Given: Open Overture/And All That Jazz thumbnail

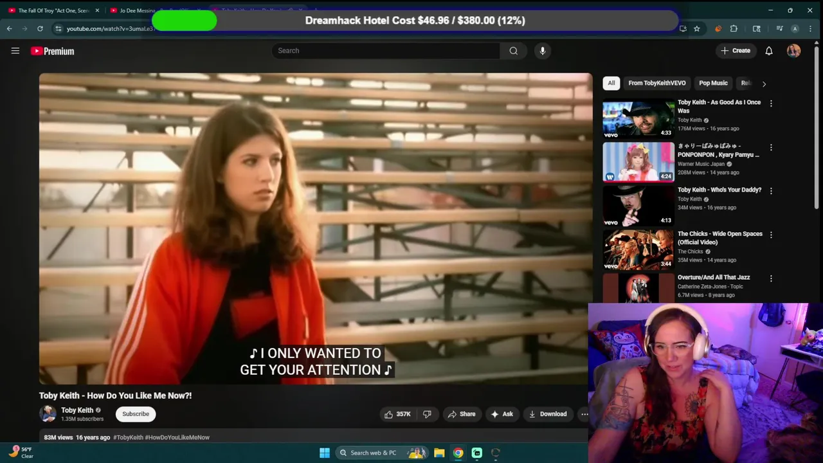Looking at the screenshot, I should 638,288.
